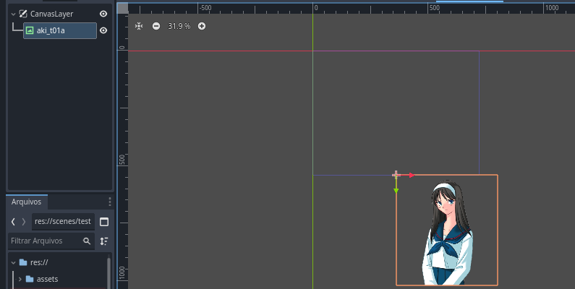The width and height of the screenshot is (575, 289).
Task: Collapse the res:// root folder
Action: point(13,262)
